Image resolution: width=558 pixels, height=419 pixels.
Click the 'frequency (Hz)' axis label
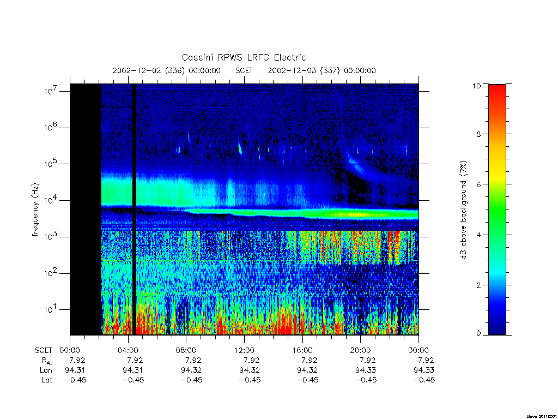(35, 210)
